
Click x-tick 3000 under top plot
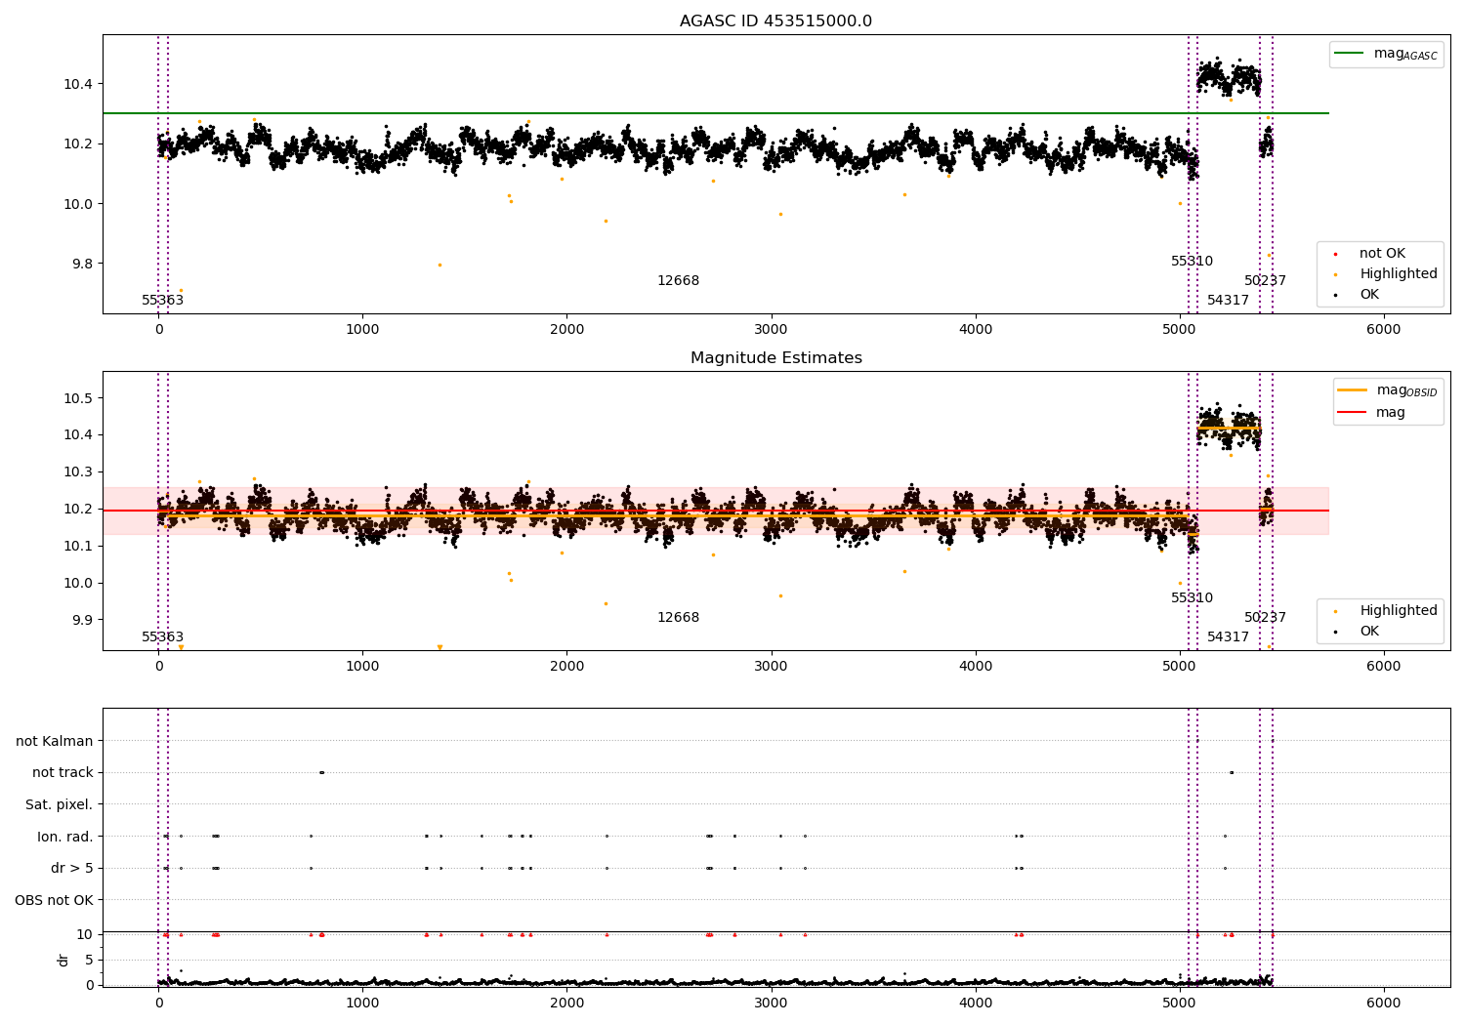click(772, 330)
